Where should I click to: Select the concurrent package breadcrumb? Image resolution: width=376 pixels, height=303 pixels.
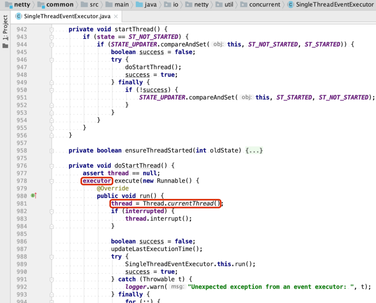260,5
